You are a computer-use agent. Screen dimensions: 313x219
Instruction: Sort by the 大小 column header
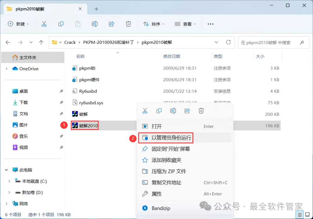click(260, 56)
